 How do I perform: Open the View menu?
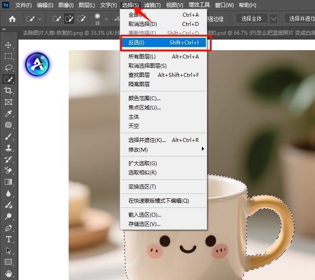(x=174, y=5)
